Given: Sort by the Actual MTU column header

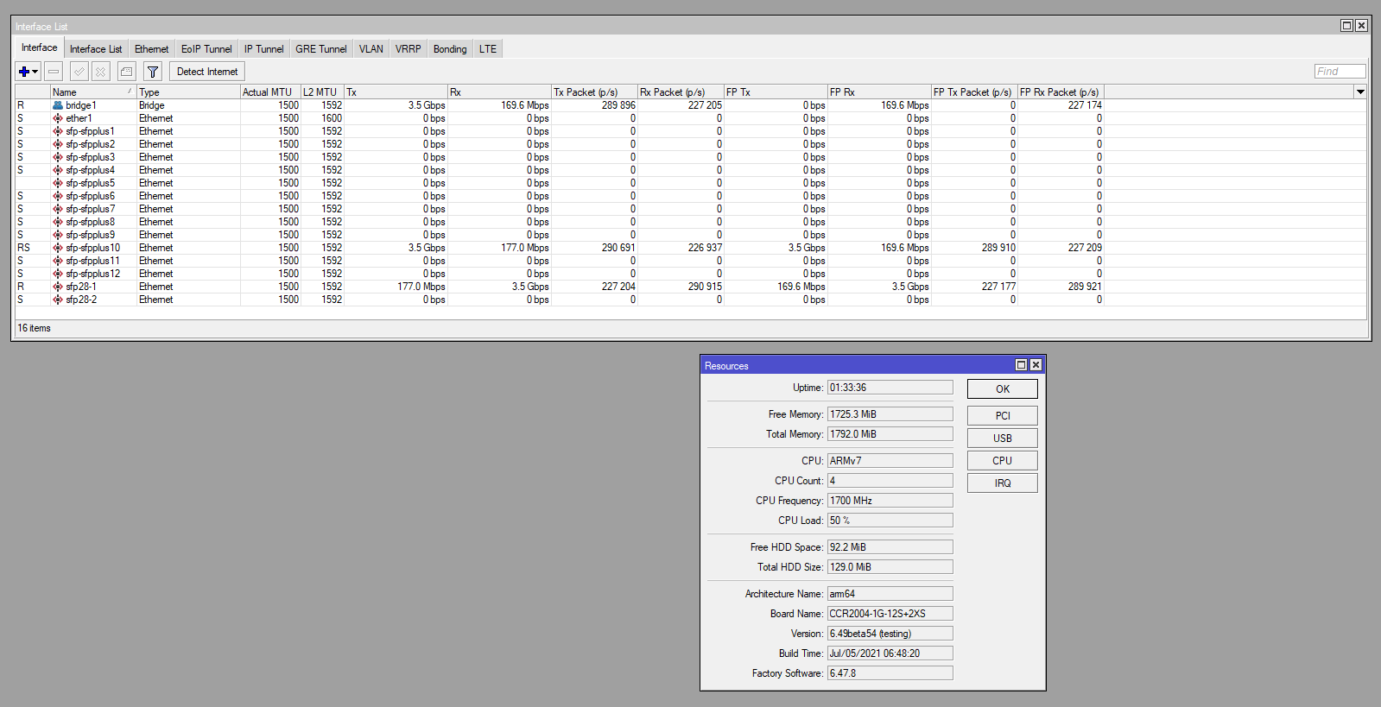Looking at the screenshot, I should tap(270, 92).
